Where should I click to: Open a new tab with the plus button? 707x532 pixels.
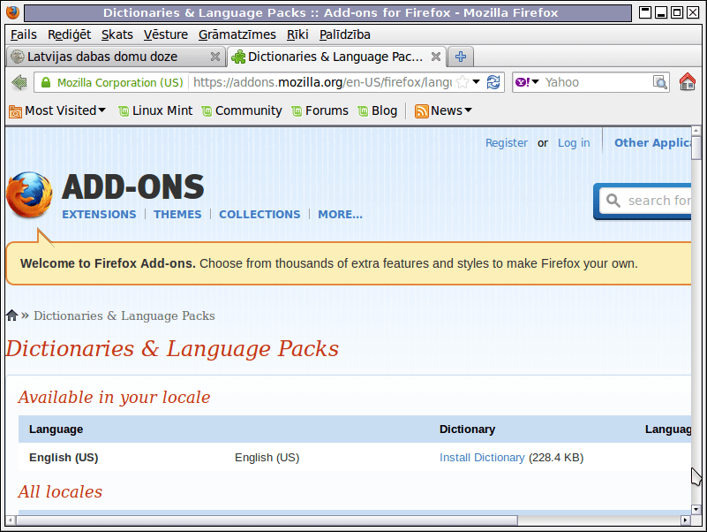[x=461, y=57]
